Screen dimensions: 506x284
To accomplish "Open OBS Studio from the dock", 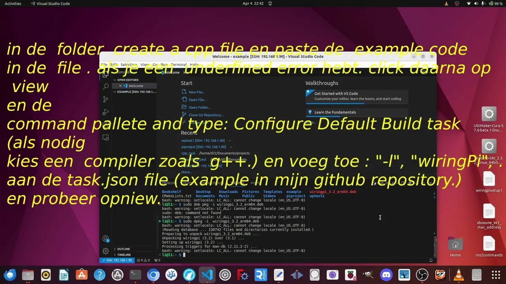I will [x=422, y=275].
